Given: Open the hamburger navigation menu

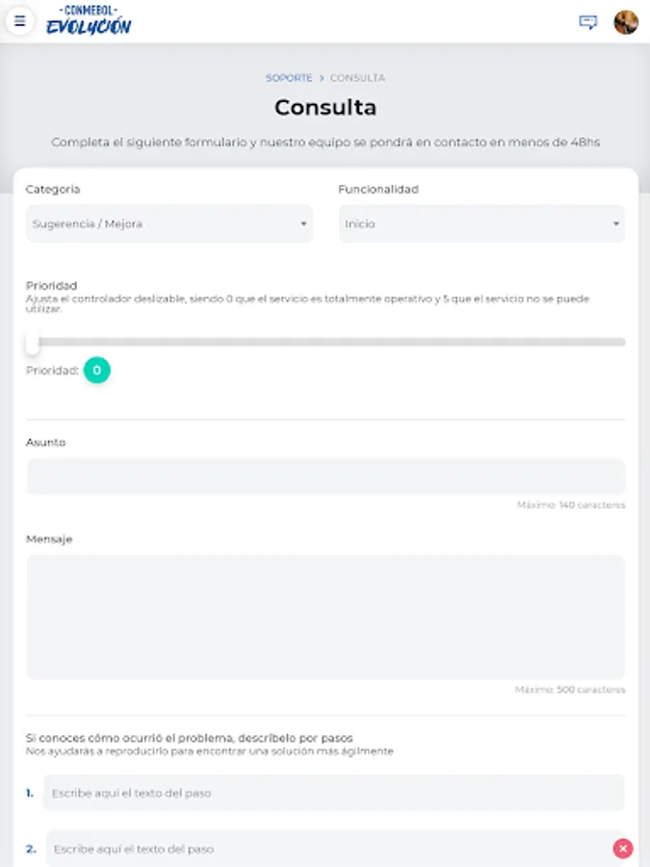Looking at the screenshot, I should tap(20, 21).
